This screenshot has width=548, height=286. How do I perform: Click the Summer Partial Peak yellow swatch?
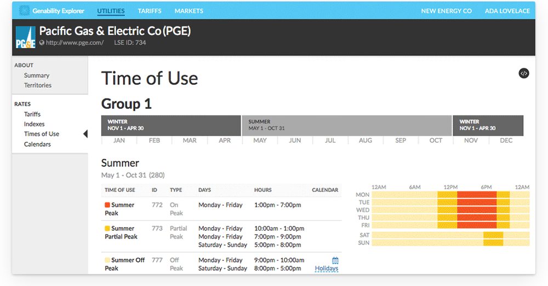click(x=107, y=229)
